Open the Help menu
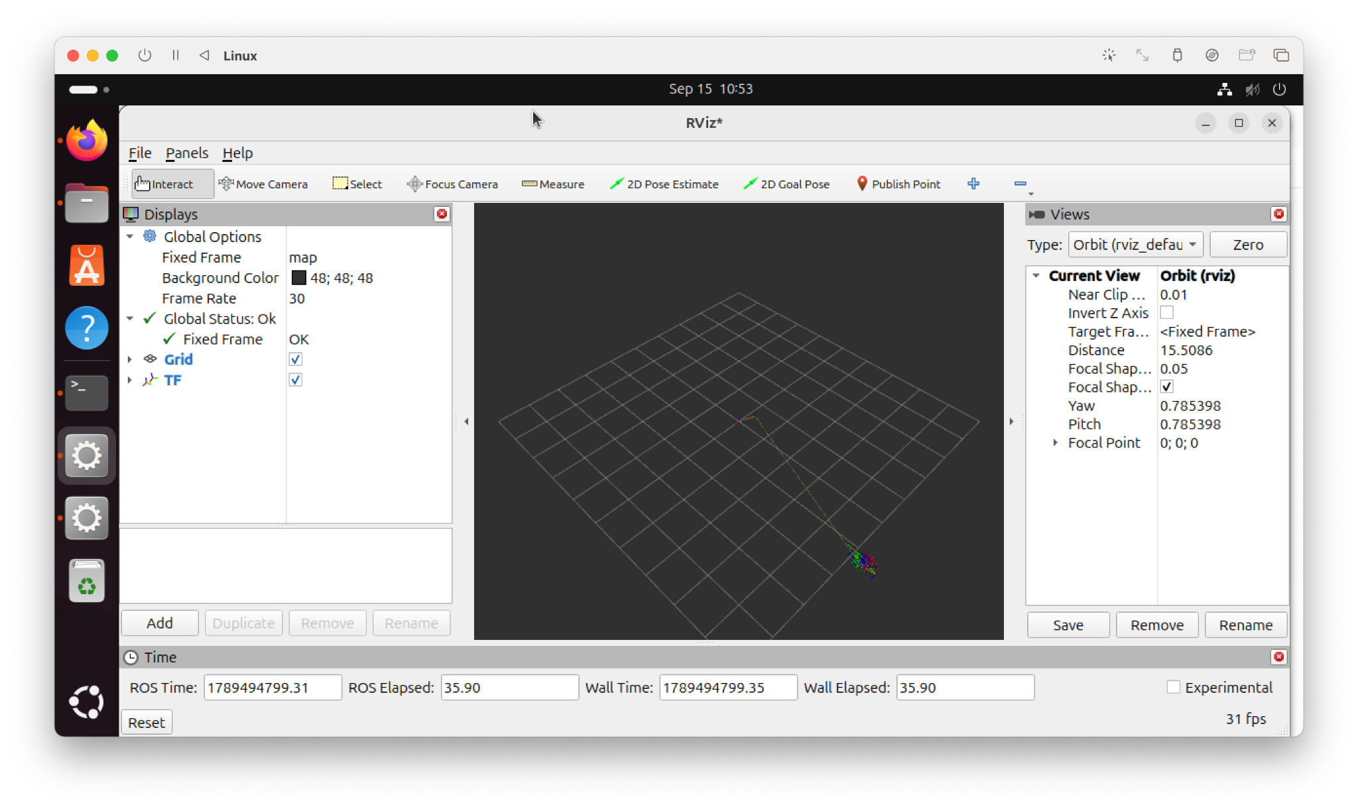The image size is (1358, 809). (x=237, y=153)
